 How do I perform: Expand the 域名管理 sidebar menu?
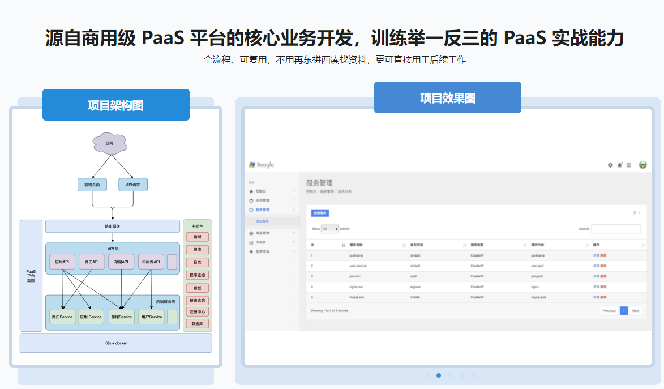pyautogui.click(x=272, y=233)
